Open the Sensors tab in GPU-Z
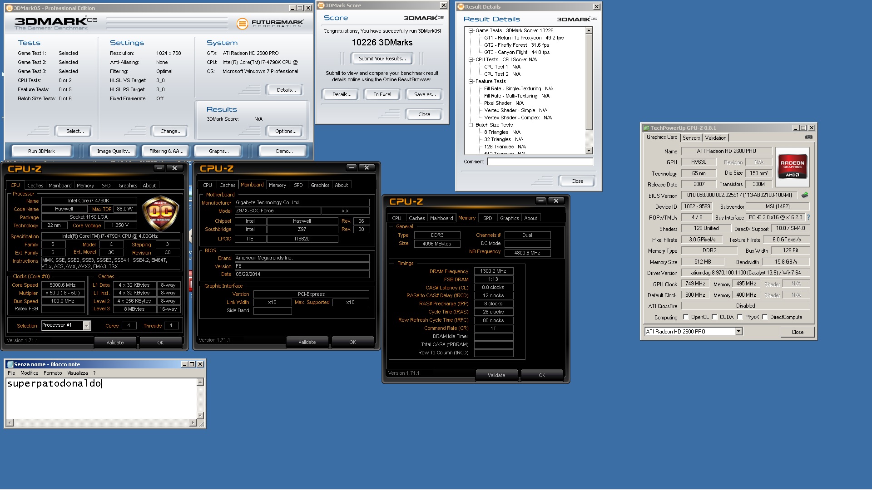The width and height of the screenshot is (872, 490). [691, 138]
